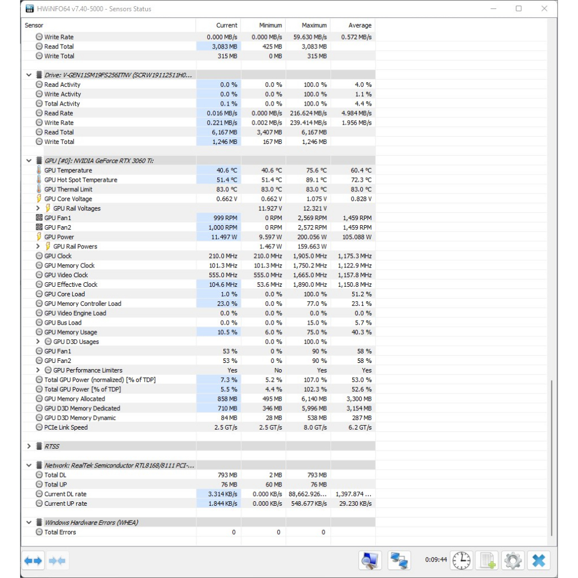Click the HWiNFO64 title bar app icon
The width and height of the screenshot is (578, 578).
pyautogui.click(x=29, y=8)
